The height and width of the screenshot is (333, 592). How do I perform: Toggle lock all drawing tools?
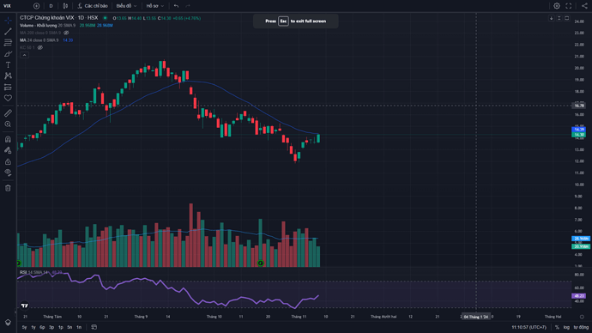pyautogui.click(x=8, y=161)
